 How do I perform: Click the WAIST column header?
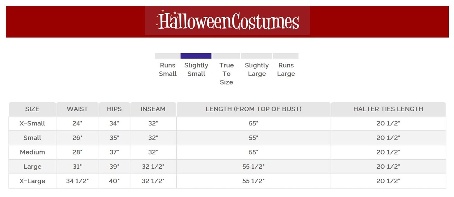[x=77, y=109]
